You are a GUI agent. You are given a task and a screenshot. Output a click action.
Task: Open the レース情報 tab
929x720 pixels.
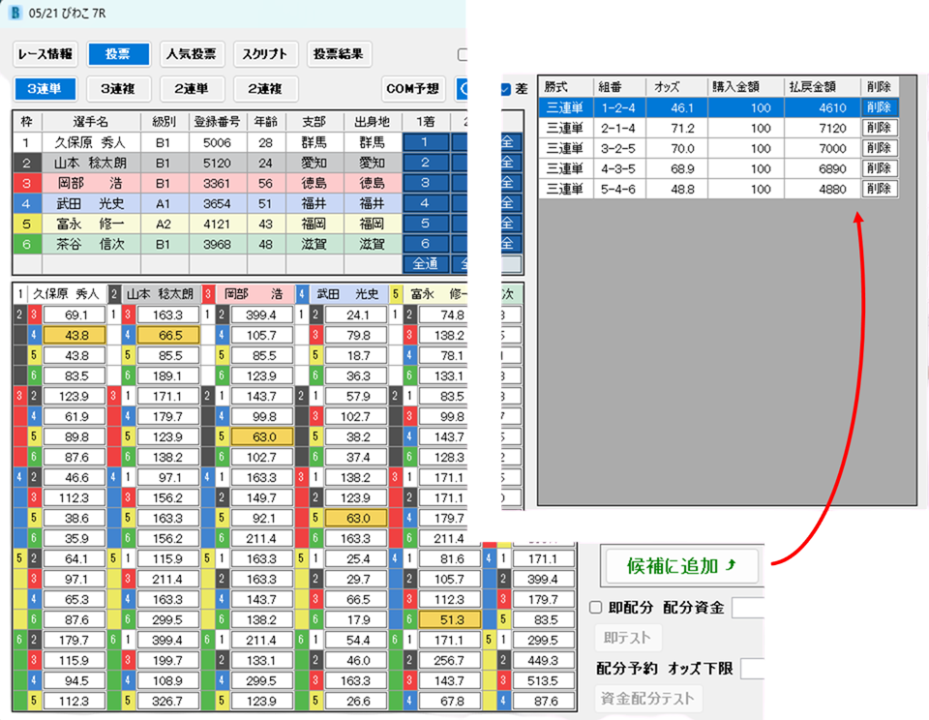tap(46, 55)
